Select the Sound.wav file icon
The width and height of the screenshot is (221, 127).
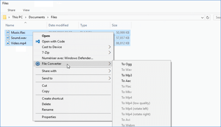tap(8, 38)
